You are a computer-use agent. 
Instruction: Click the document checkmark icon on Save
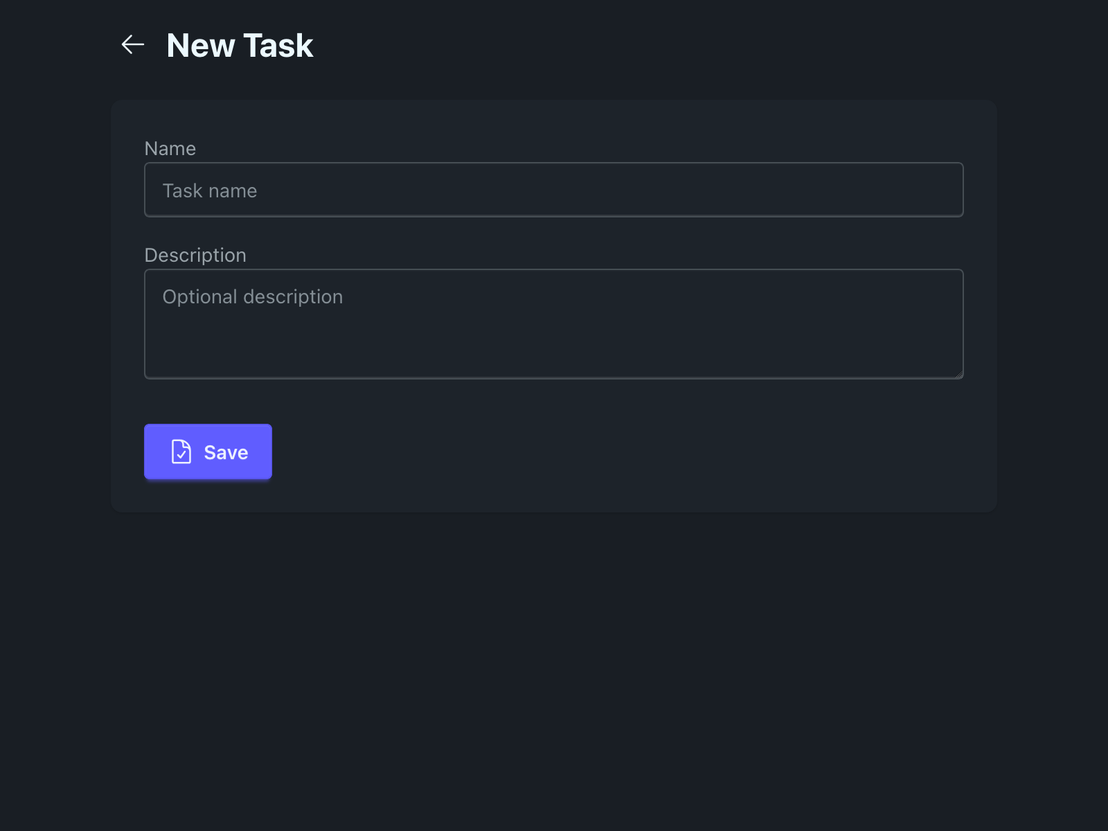[x=181, y=452]
